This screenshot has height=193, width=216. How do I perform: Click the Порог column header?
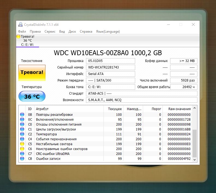tap(153, 109)
